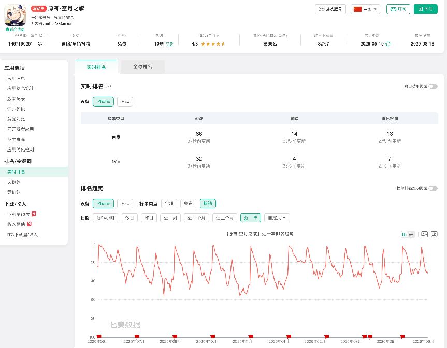The width and height of the screenshot is (447, 348).
Task: Click the green 关注 follow button
Action: (x=425, y=9)
